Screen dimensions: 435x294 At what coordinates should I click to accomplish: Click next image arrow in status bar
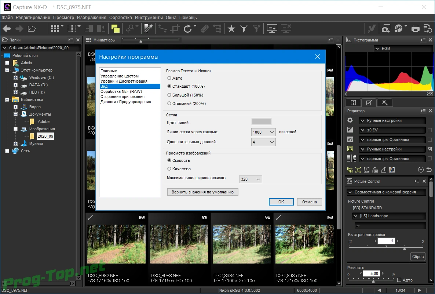tap(420, 290)
